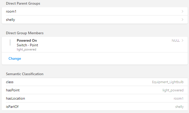Click the Semantic Classification heading
Viewport: 189px width, 113px height.
tap(25, 74)
